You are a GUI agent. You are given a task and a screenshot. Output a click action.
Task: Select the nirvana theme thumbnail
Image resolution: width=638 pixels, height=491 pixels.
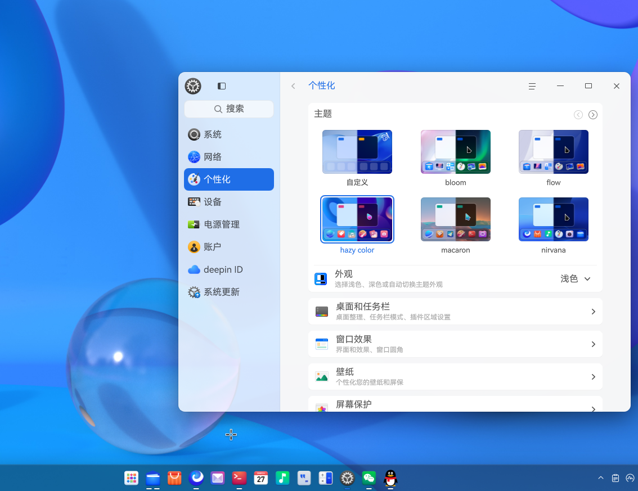554,219
